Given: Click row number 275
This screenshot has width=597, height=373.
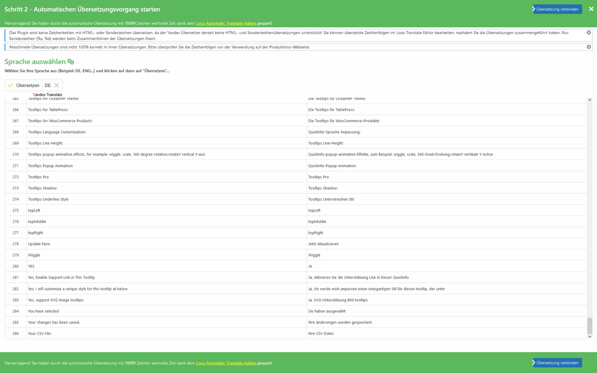Looking at the screenshot, I should 16,210.
